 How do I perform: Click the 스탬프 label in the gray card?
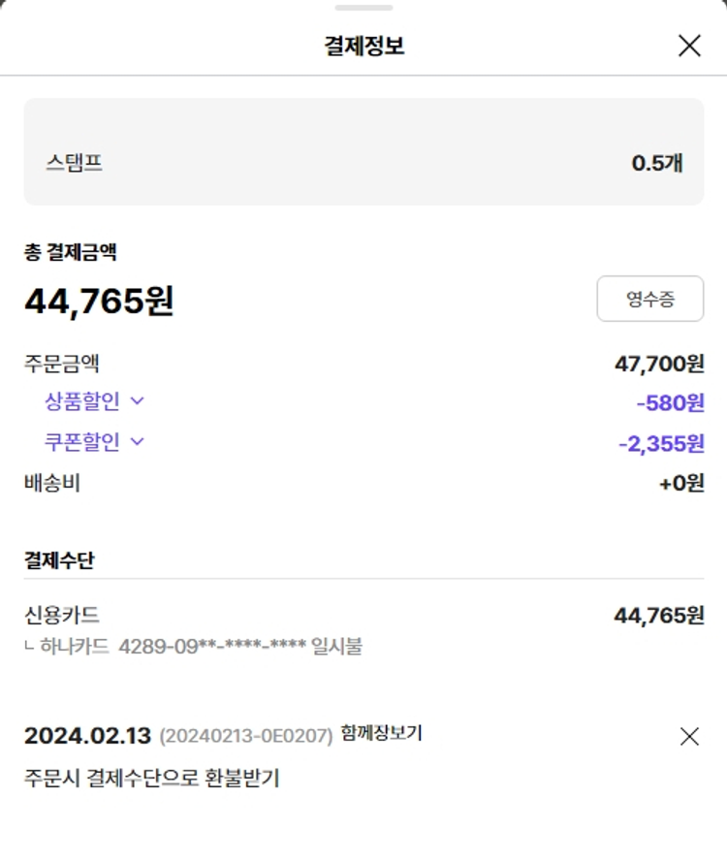74,162
